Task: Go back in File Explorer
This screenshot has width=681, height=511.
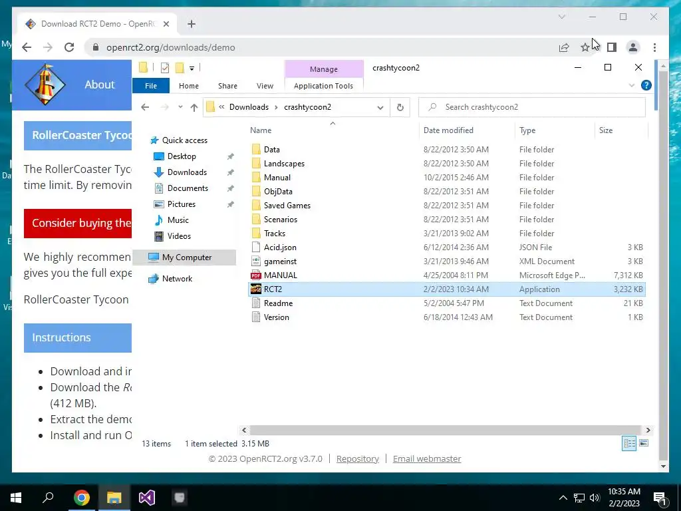Action: tap(145, 107)
